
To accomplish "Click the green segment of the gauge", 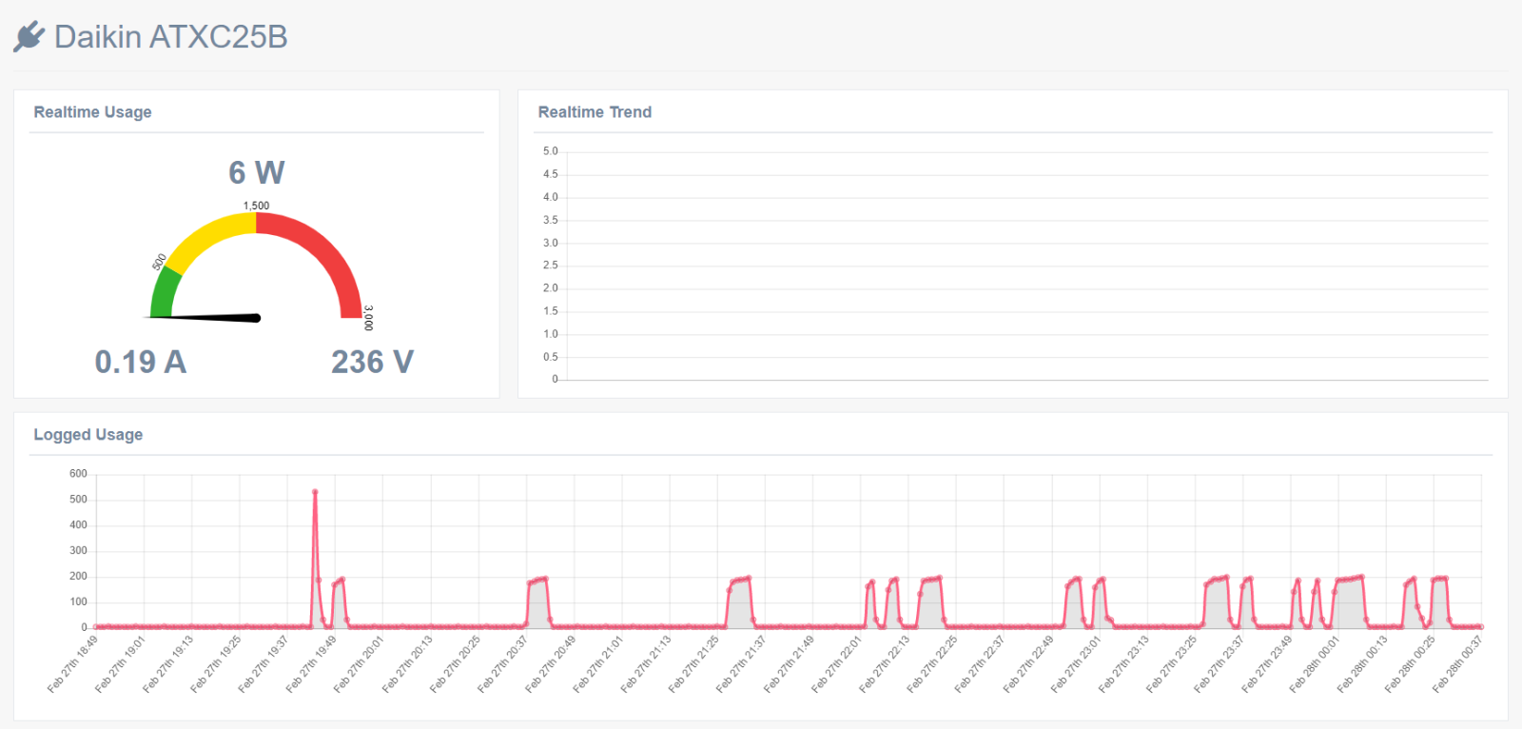I will [x=164, y=293].
